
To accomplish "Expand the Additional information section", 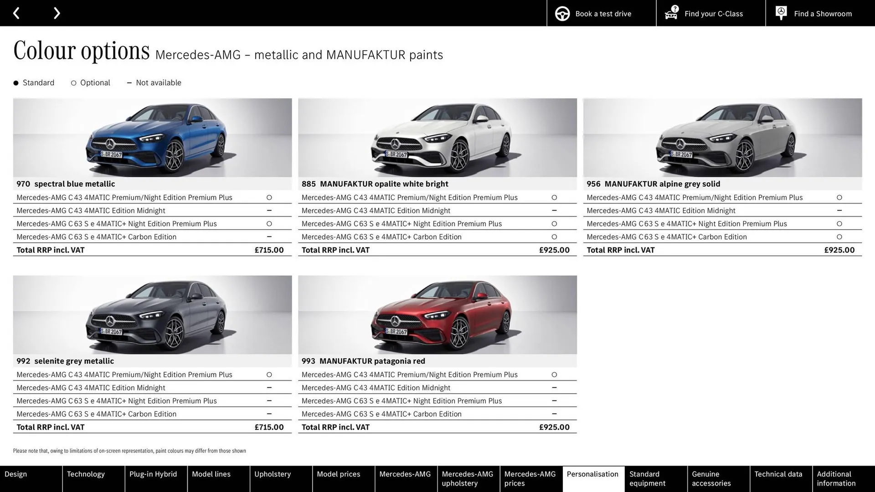I will click(x=842, y=479).
